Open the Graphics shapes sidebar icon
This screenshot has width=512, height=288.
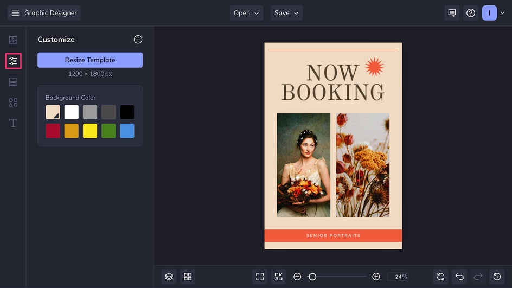(x=13, y=103)
